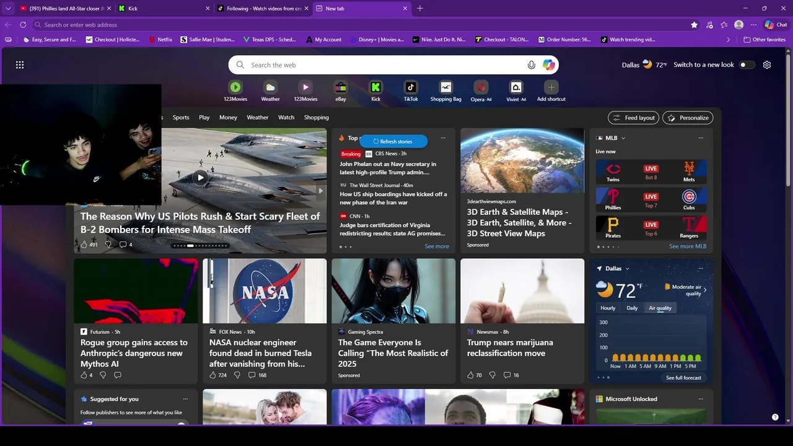This screenshot has height=446, width=793.
Task: Click the Refresh stories button
Action: click(x=393, y=141)
